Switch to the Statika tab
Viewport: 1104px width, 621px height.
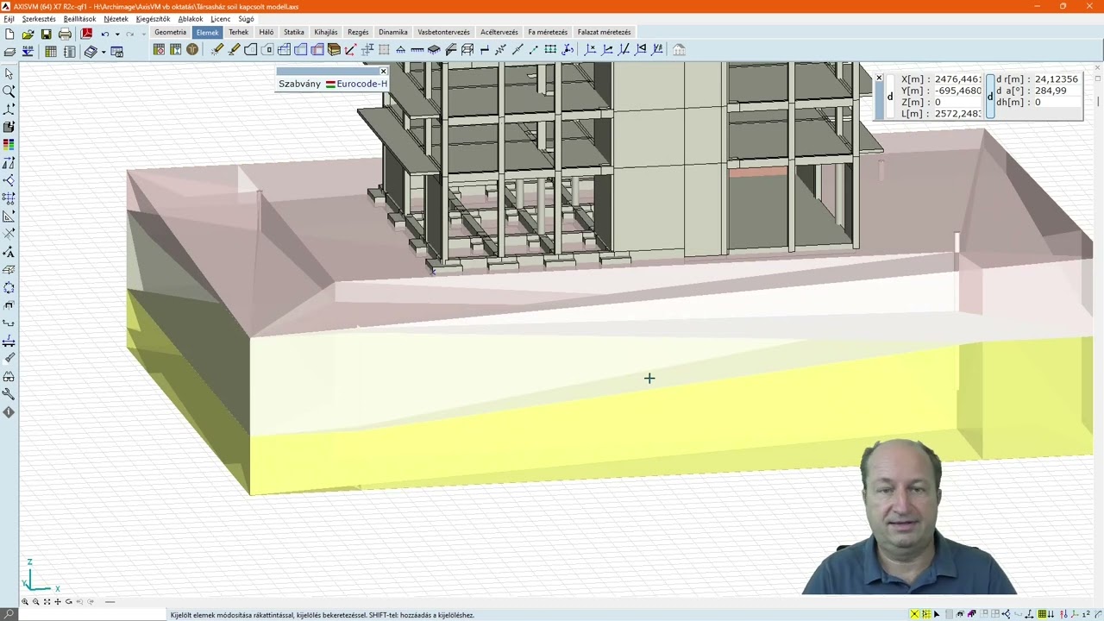294,32
